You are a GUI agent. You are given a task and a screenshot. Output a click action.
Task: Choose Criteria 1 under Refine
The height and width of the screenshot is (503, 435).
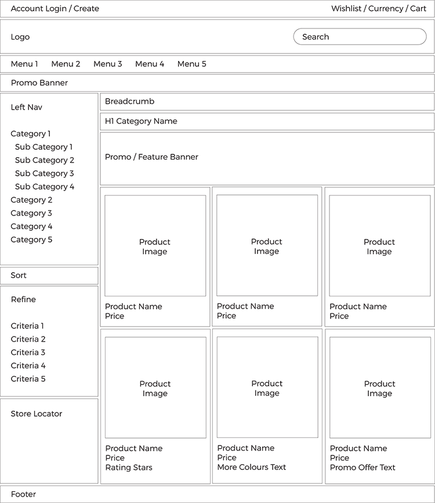[x=27, y=326]
